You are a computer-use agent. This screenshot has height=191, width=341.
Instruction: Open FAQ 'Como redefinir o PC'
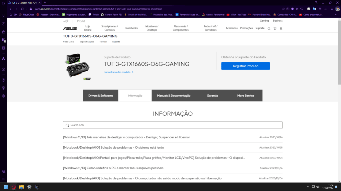(113, 168)
